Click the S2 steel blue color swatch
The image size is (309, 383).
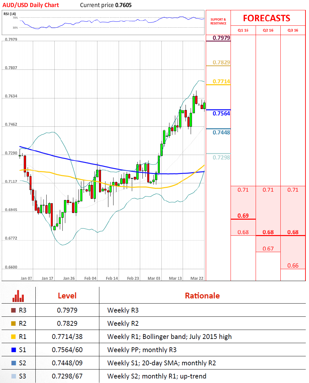pyautogui.click(x=14, y=363)
